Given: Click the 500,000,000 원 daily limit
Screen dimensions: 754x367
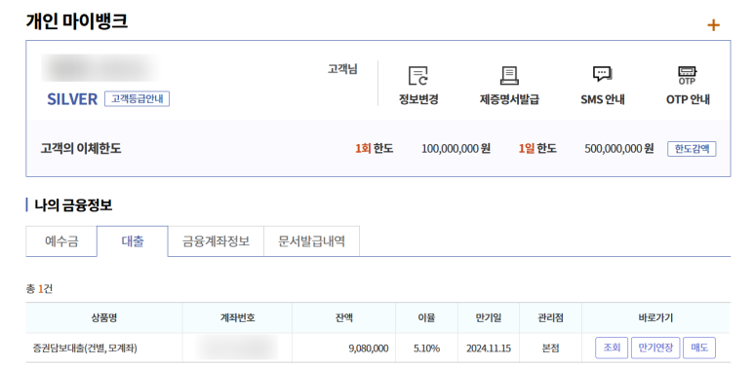Looking at the screenshot, I should 618,149.
